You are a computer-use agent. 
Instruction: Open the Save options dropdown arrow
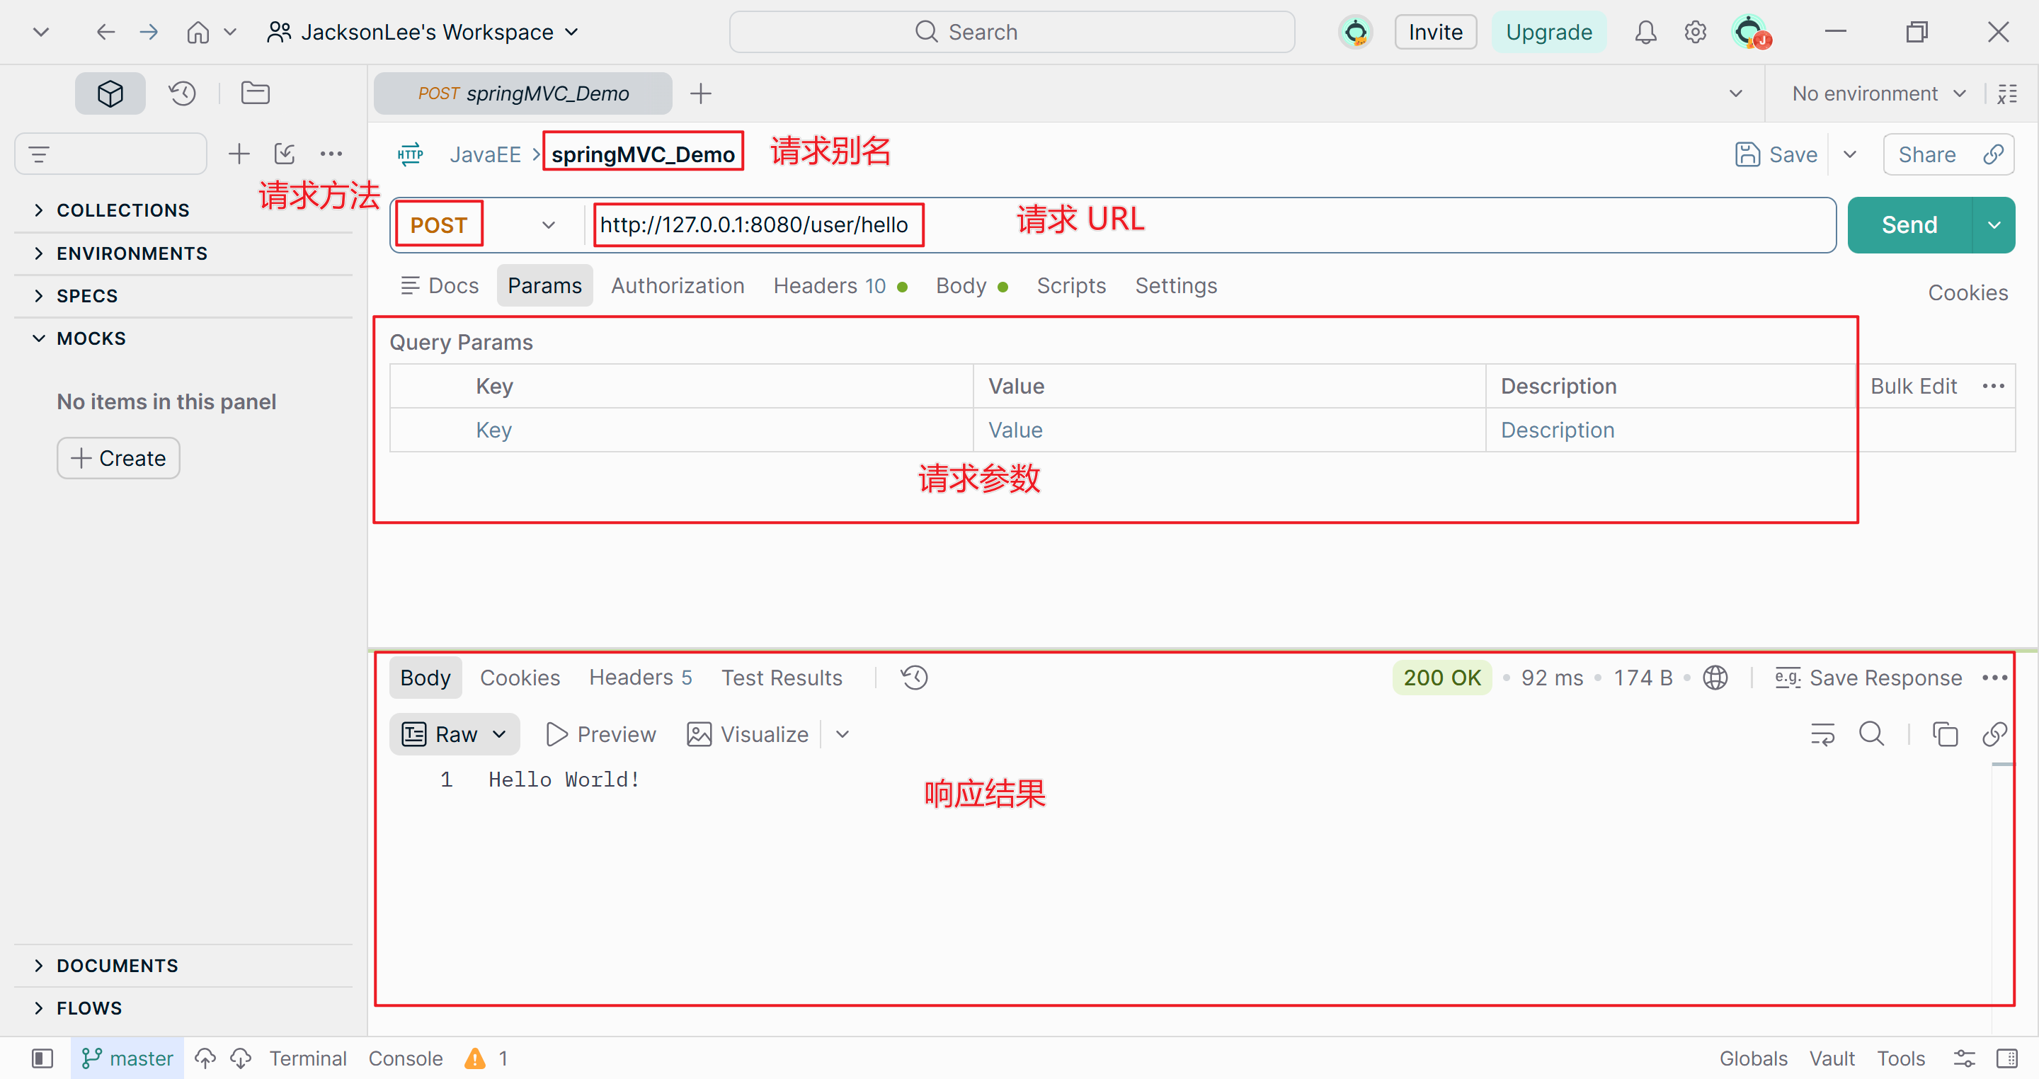pos(1850,154)
